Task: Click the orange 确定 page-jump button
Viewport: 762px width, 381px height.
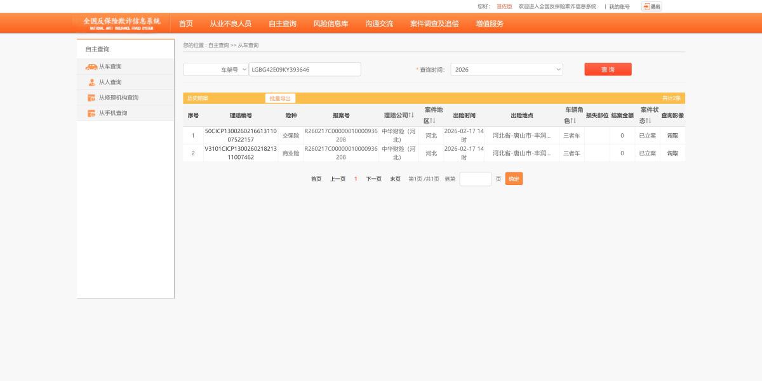Action: pos(514,179)
